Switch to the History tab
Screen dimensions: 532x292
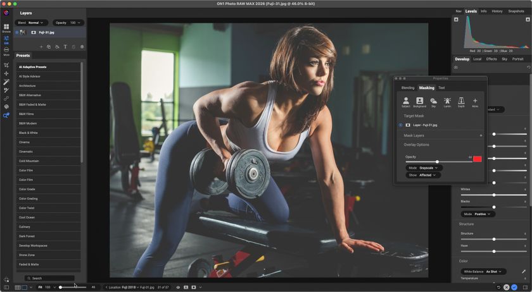click(497, 11)
